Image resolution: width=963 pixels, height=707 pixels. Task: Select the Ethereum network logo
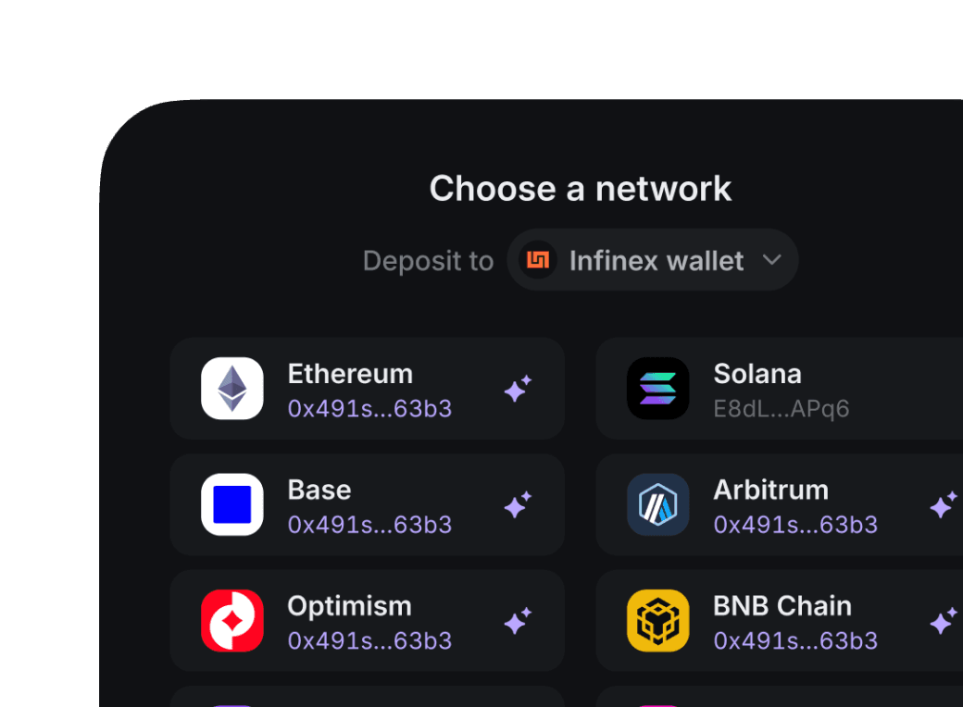[x=231, y=389]
